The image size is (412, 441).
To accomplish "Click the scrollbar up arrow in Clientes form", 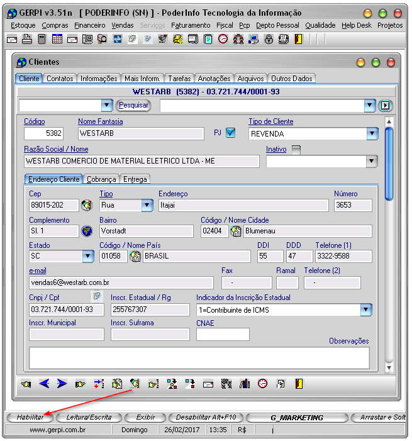I will coord(389,121).
